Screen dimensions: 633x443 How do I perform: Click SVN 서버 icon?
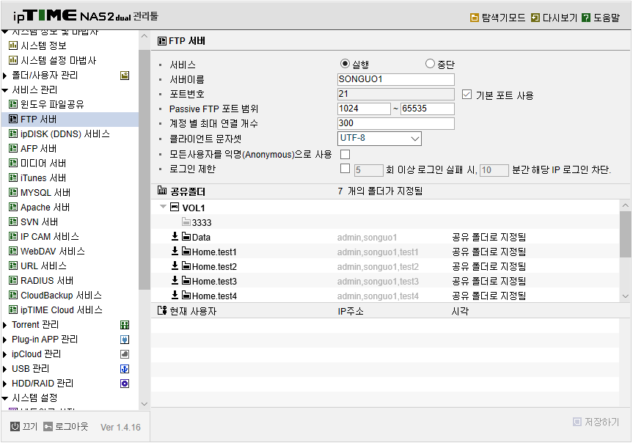[13, 221]
